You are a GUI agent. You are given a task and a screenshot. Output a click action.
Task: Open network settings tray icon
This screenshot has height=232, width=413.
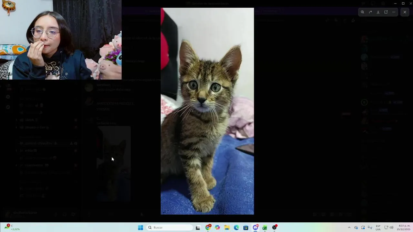click(x=386, y=227)
